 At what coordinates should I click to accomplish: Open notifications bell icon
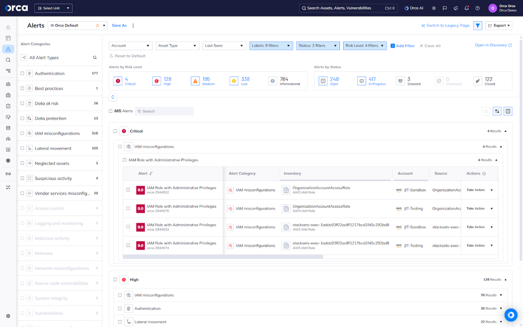tap(466, 8)
